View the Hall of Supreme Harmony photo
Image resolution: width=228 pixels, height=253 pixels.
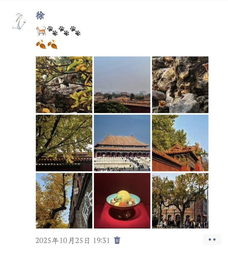(122, 143)
